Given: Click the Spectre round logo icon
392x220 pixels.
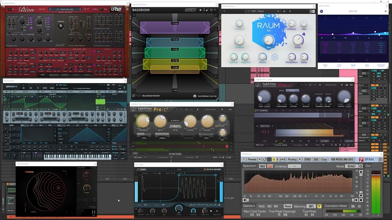Looking at the screenshot, I should point(322,11).
